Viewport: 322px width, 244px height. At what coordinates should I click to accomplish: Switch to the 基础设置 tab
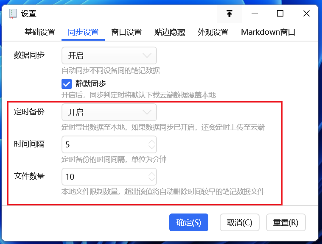(x=40, y=32)
